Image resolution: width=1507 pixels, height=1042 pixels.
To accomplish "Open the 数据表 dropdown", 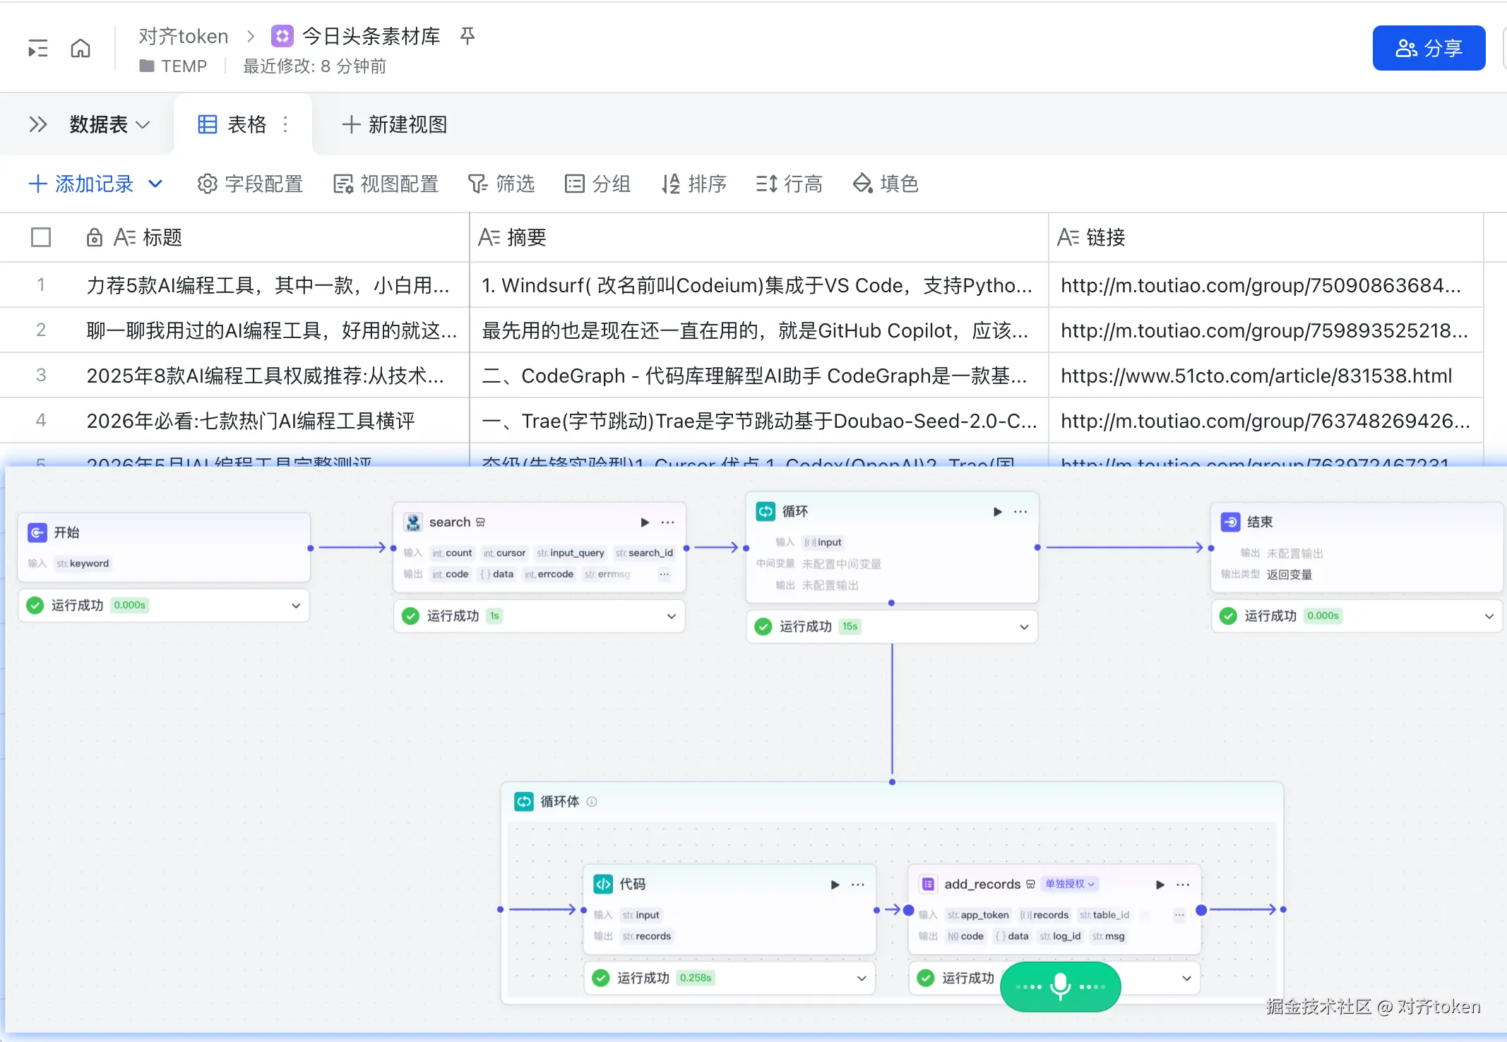I will point(109,125).
